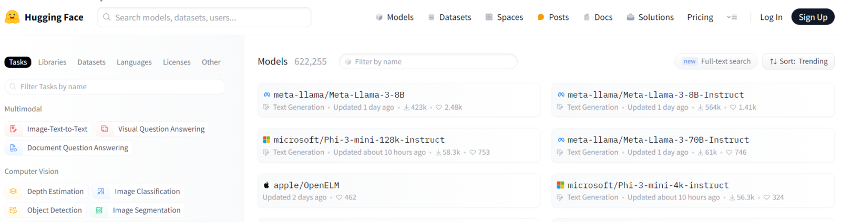Click the Image Segmentation task icon
This screenshot has height=222, width=841.
point(99,210)
